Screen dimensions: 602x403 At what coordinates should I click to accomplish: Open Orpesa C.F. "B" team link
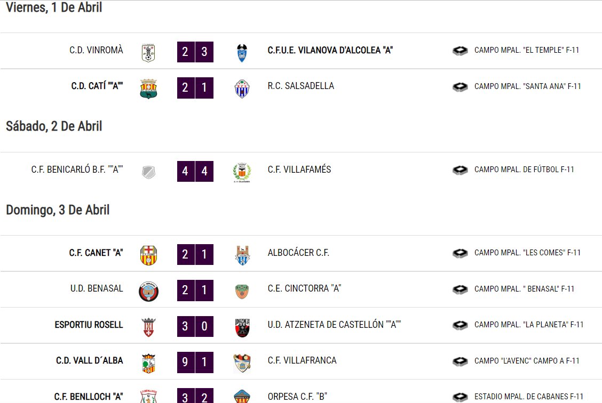297,397
